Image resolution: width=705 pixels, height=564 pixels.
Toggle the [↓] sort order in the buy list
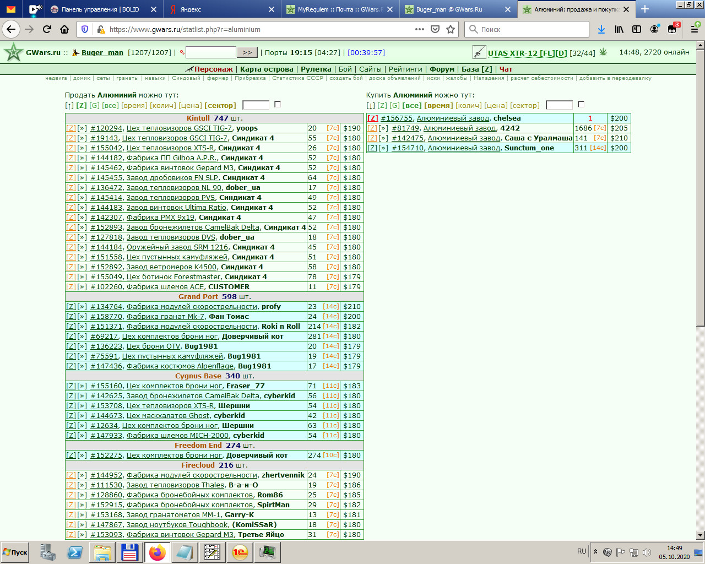[x=371, y=105]
